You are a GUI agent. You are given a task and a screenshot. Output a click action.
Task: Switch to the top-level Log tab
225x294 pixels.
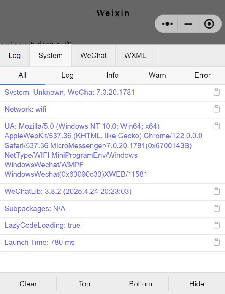point(14,56)
